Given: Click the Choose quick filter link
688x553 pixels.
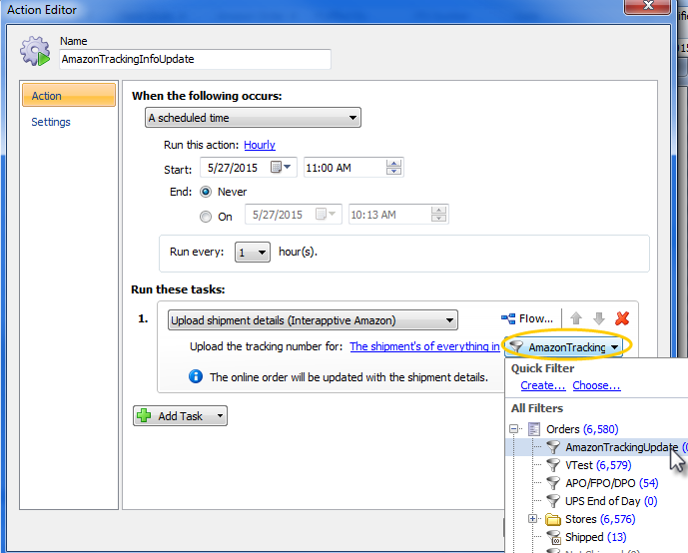Looking at the screenshot, I should (596, 385).
